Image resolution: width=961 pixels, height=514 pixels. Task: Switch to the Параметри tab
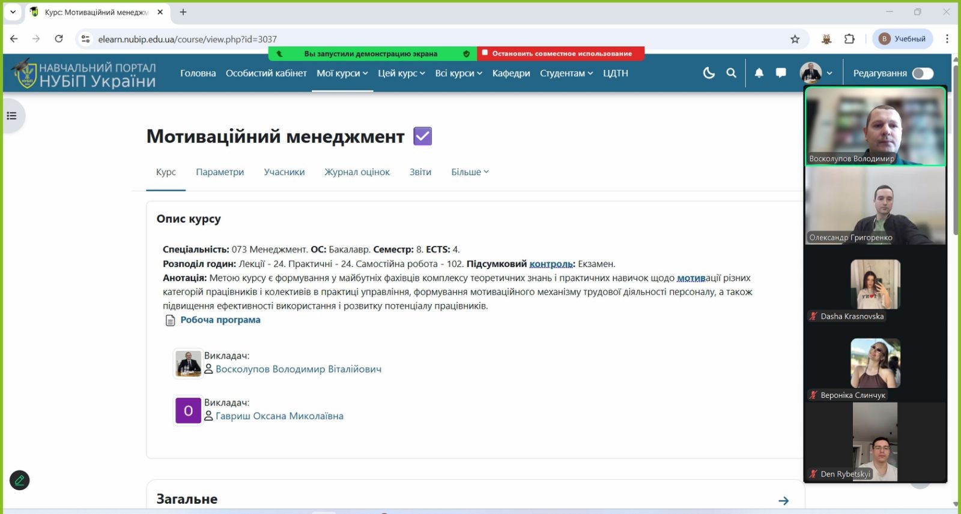click(x=220, y=172)
